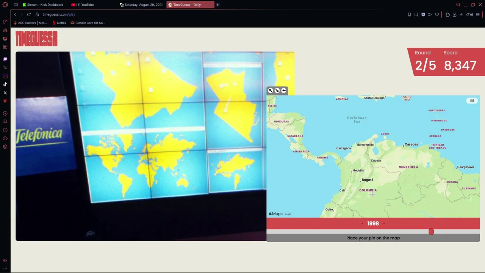Open the Easy Setup sliders menu
485x273 pixels.
(x=478, y=14)
